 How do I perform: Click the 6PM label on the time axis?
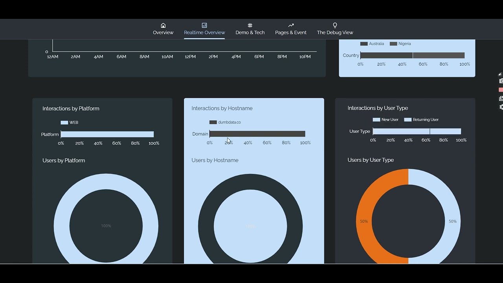259,57
